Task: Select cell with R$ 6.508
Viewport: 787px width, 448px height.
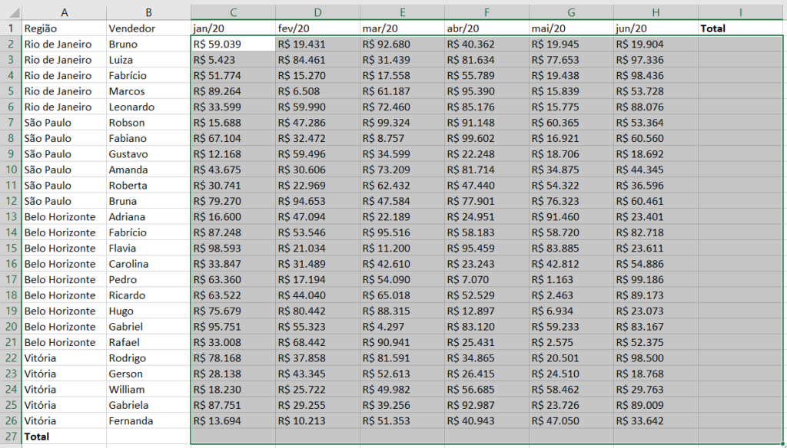Action: pyautogui.click(x=317, y=91)
